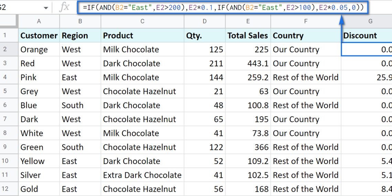Select South region cell for Green

80,147
